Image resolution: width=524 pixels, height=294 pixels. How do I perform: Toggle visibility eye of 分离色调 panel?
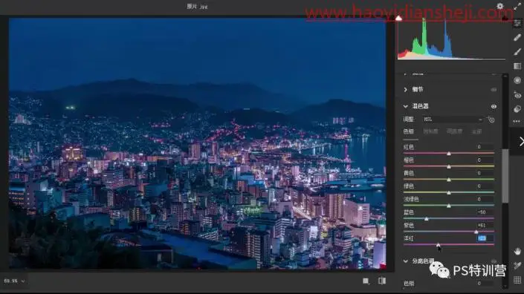coord(494,261)
